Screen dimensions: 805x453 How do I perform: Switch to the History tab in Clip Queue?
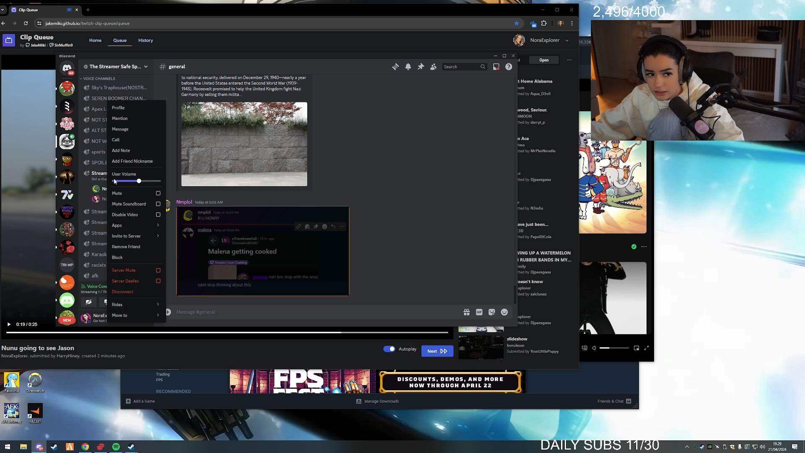click(x=145, y=40)
